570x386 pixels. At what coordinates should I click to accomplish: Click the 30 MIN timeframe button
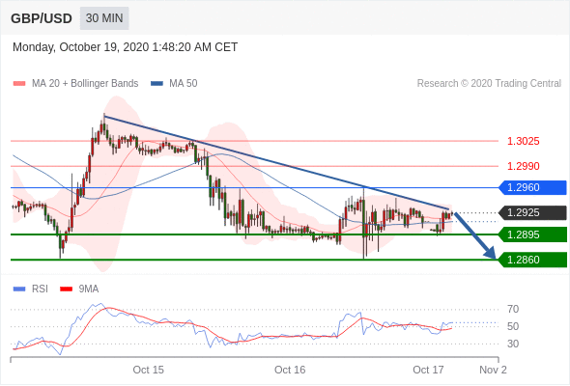pos(104,18)
